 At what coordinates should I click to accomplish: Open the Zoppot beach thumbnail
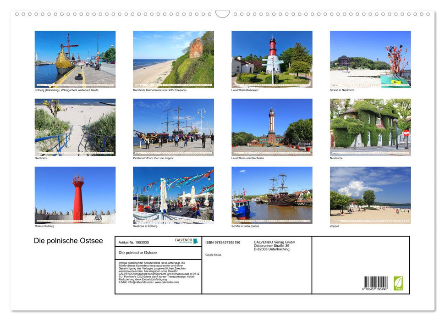click(x=370, y=195)
